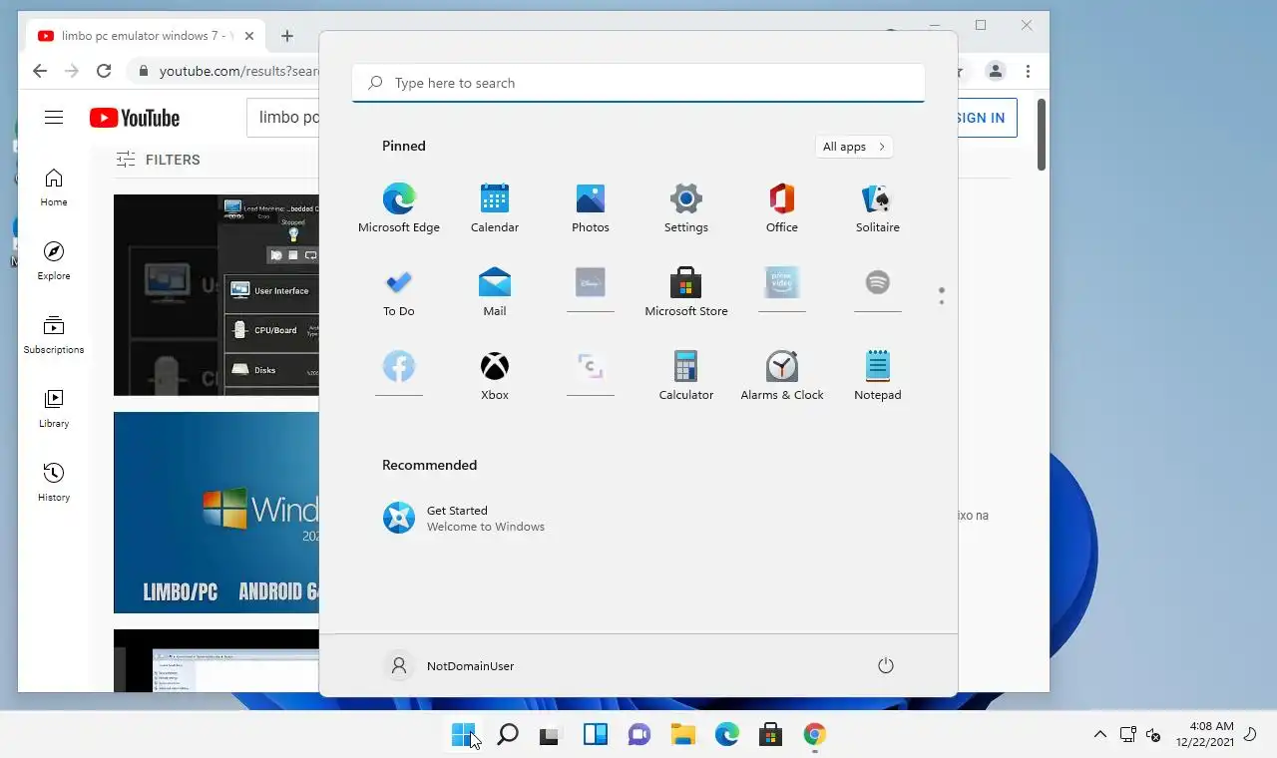Screen dimensions: 1277x758
Task: Click the pinned Prime Video tile
Action: pyautogui.click(x=782, y=284)
